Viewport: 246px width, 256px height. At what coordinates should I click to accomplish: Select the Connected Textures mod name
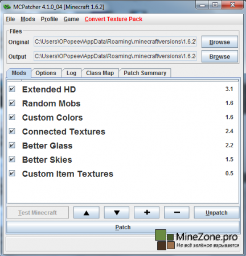(64, 131)
